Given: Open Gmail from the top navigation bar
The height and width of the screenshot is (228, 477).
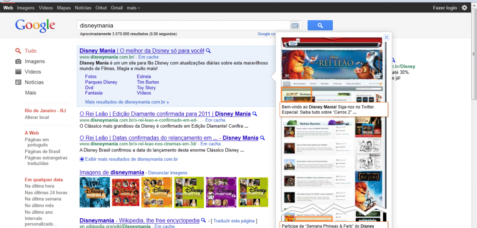Looking at the screenshot, I should pos(117,8).
